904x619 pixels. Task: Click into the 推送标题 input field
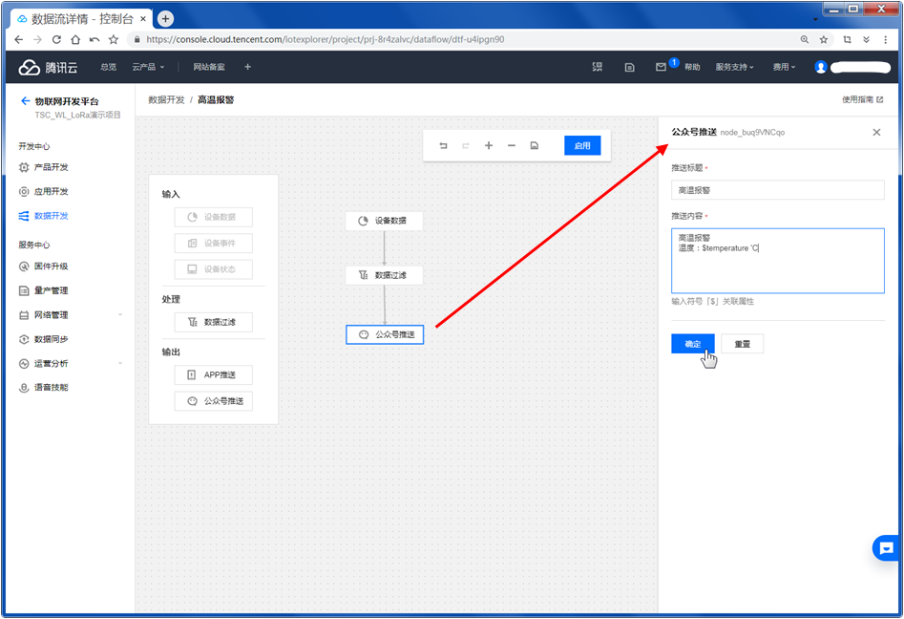click(777, 190)
